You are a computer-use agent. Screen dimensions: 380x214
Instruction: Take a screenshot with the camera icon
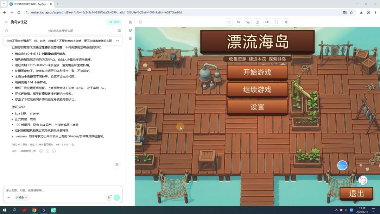pyautogui.click(x=257, y=22)
